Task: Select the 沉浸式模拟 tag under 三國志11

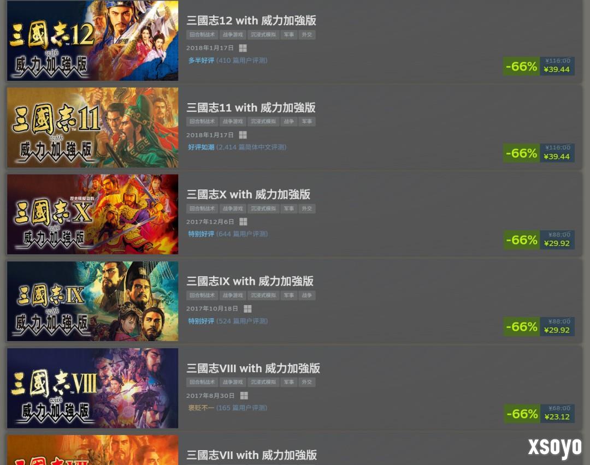Action: [x=263, y=121]
